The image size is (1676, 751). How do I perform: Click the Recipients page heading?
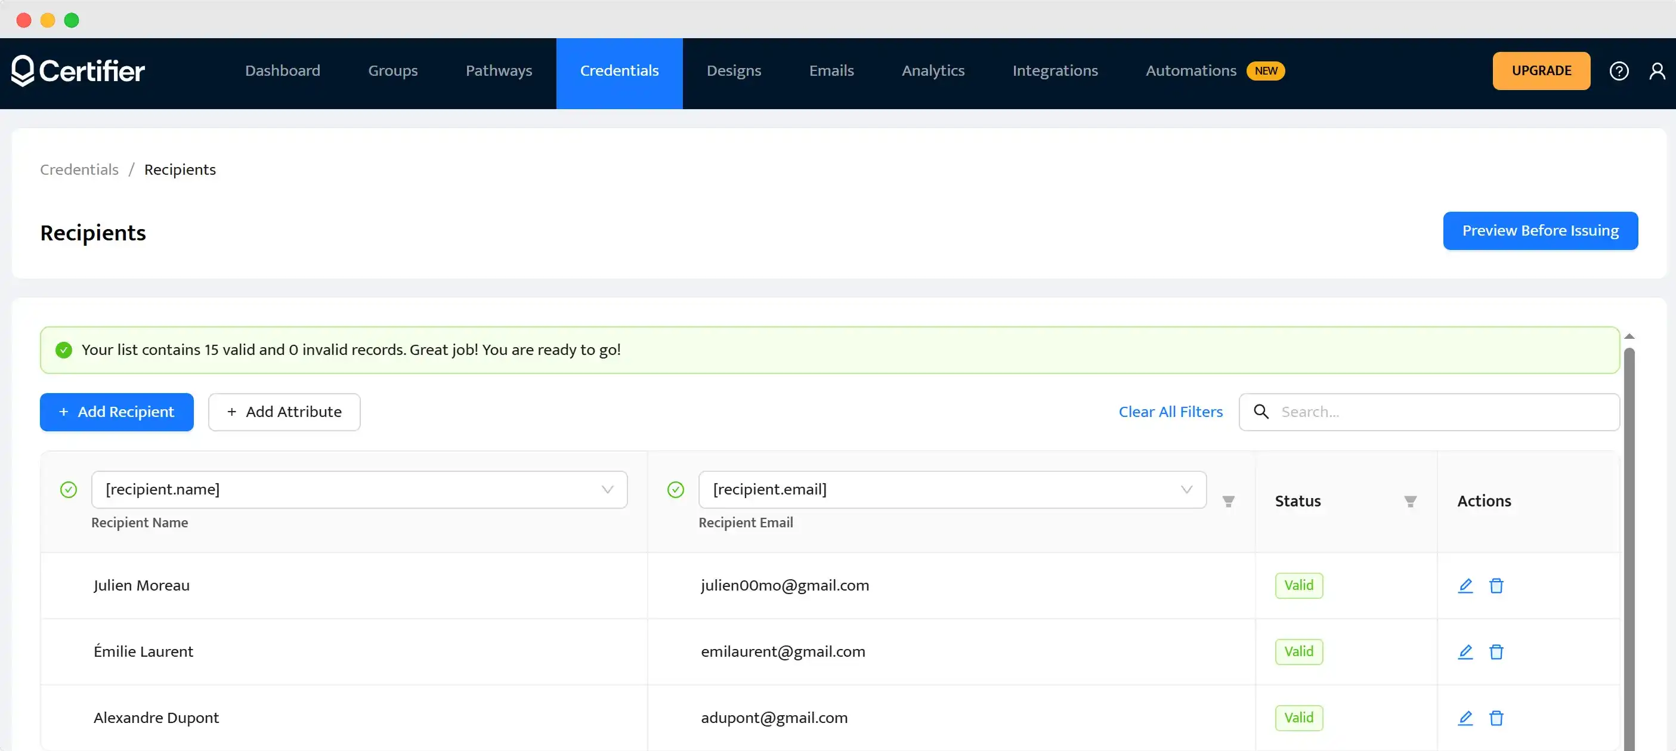pos(93,233)
